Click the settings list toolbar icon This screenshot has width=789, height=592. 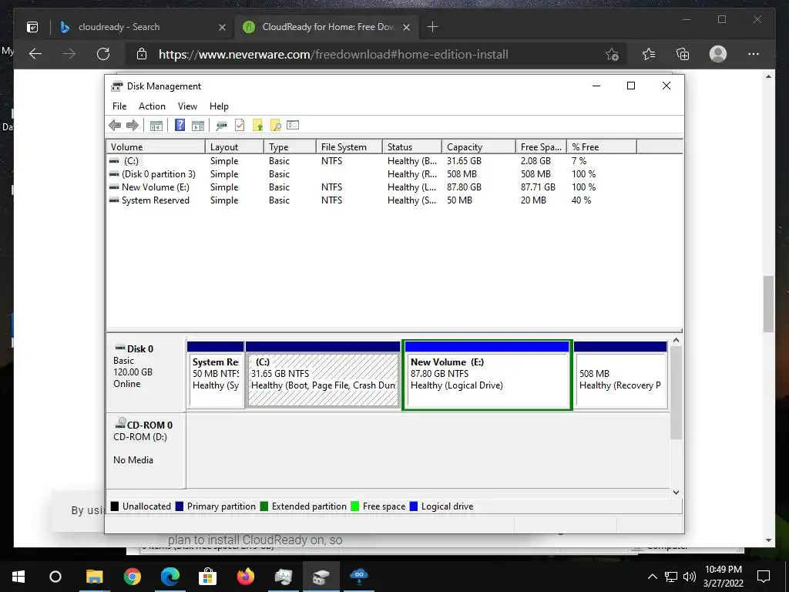[293, 125]
